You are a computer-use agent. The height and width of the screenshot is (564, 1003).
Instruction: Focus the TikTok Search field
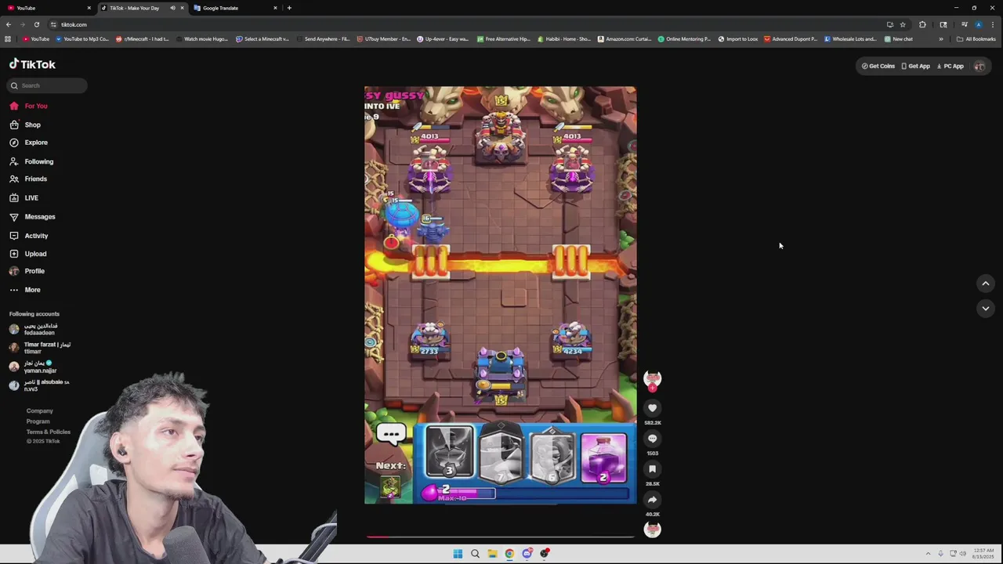point(49,85)
